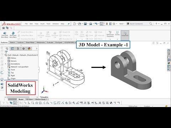Click Material <not specified> in the tree

pyautogui.click(x=18, y=67)
